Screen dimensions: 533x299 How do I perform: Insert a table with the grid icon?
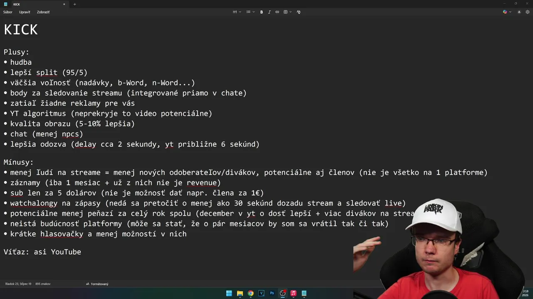[x=285, y=12]
